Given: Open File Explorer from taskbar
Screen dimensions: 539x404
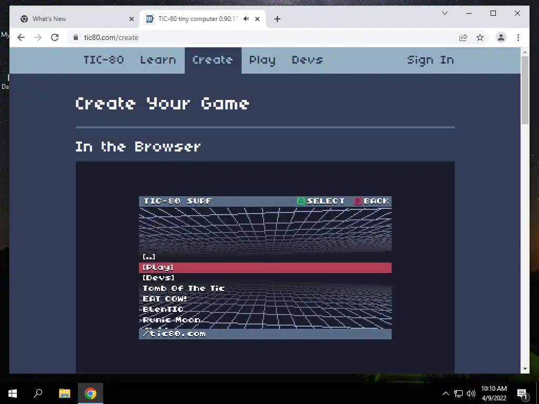Looking at the screenshot, I should point(64,393).
